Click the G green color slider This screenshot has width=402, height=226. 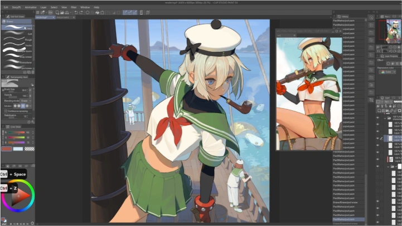click(16, 137)
